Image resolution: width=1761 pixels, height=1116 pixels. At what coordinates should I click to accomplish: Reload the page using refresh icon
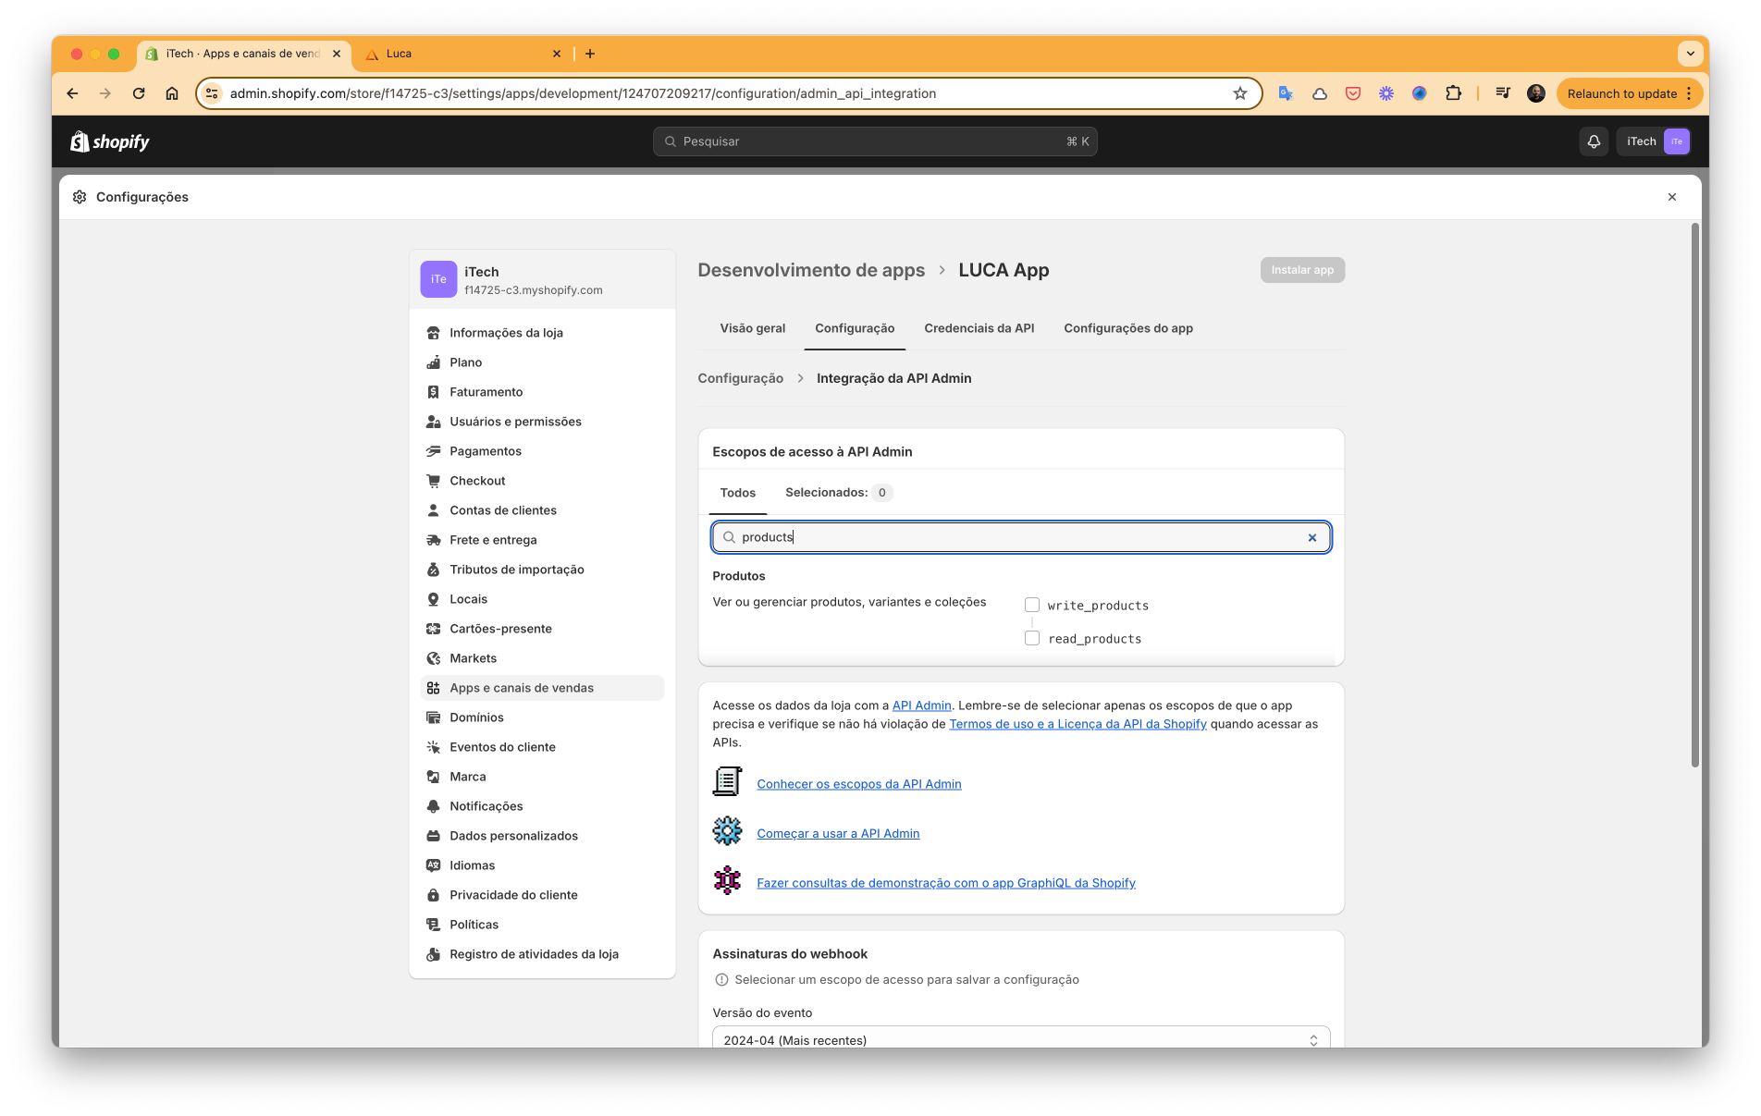(x=139, y=93)
